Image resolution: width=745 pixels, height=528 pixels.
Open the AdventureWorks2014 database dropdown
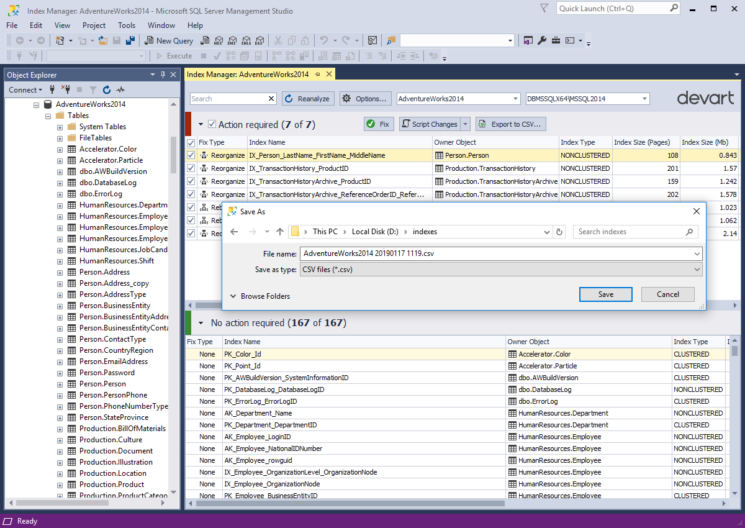458,99
